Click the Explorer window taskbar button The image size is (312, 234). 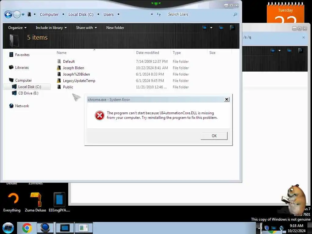point(65,228)
